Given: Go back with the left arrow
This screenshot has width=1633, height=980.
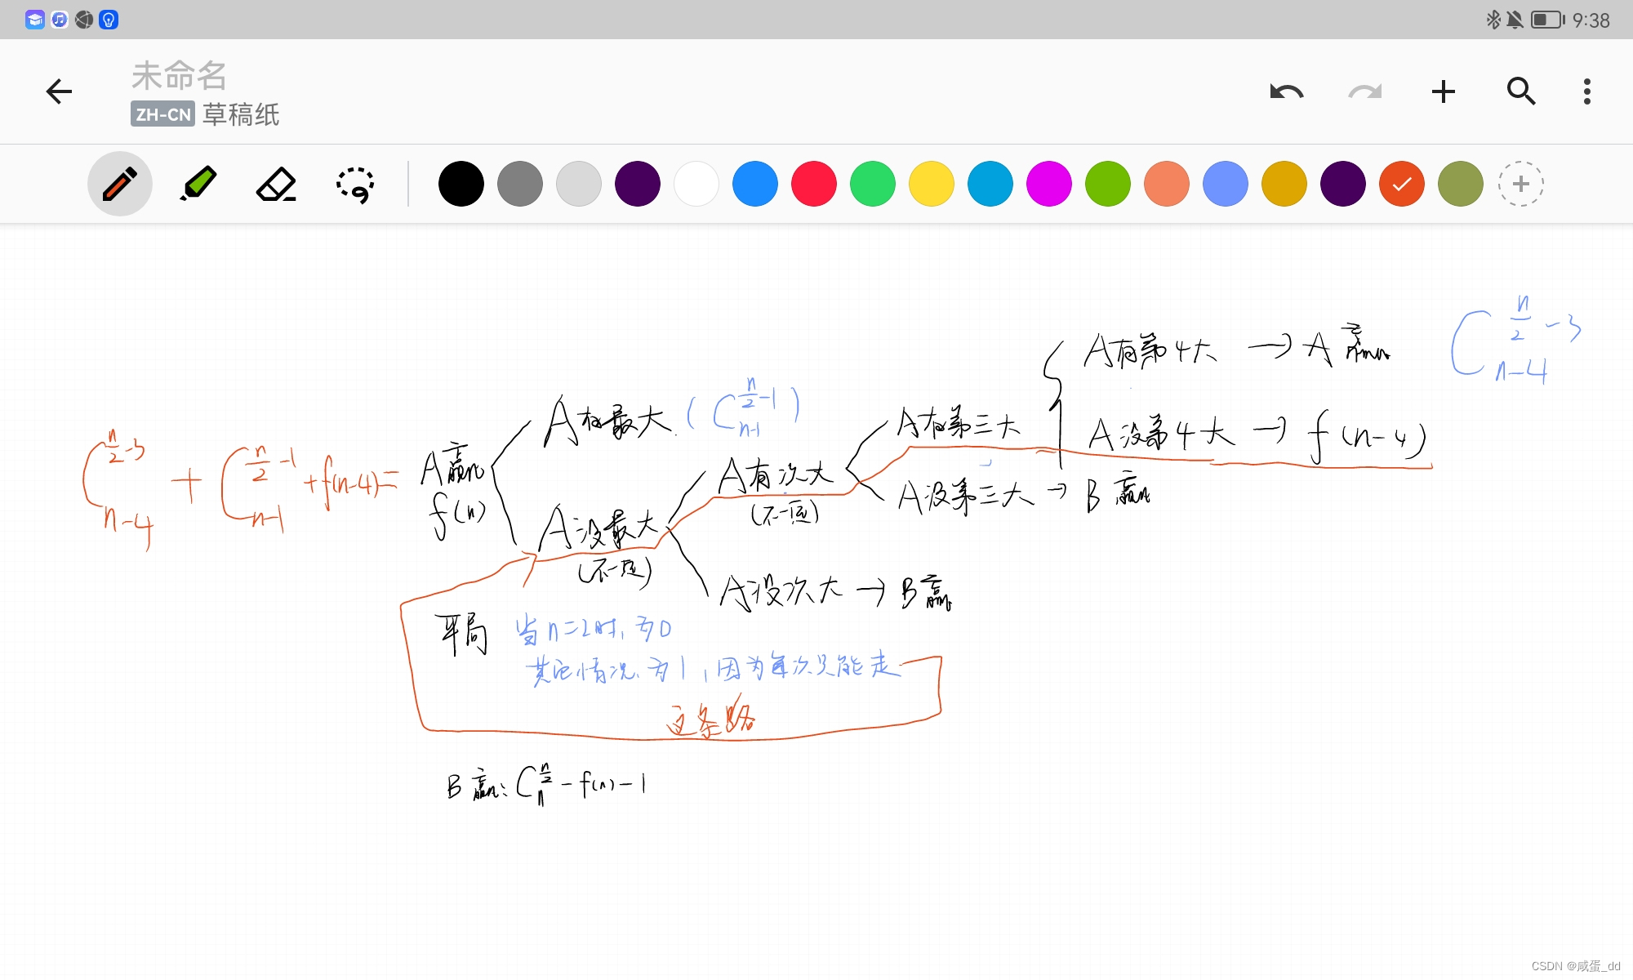Looking at the screenshot, I should point(59,91).
